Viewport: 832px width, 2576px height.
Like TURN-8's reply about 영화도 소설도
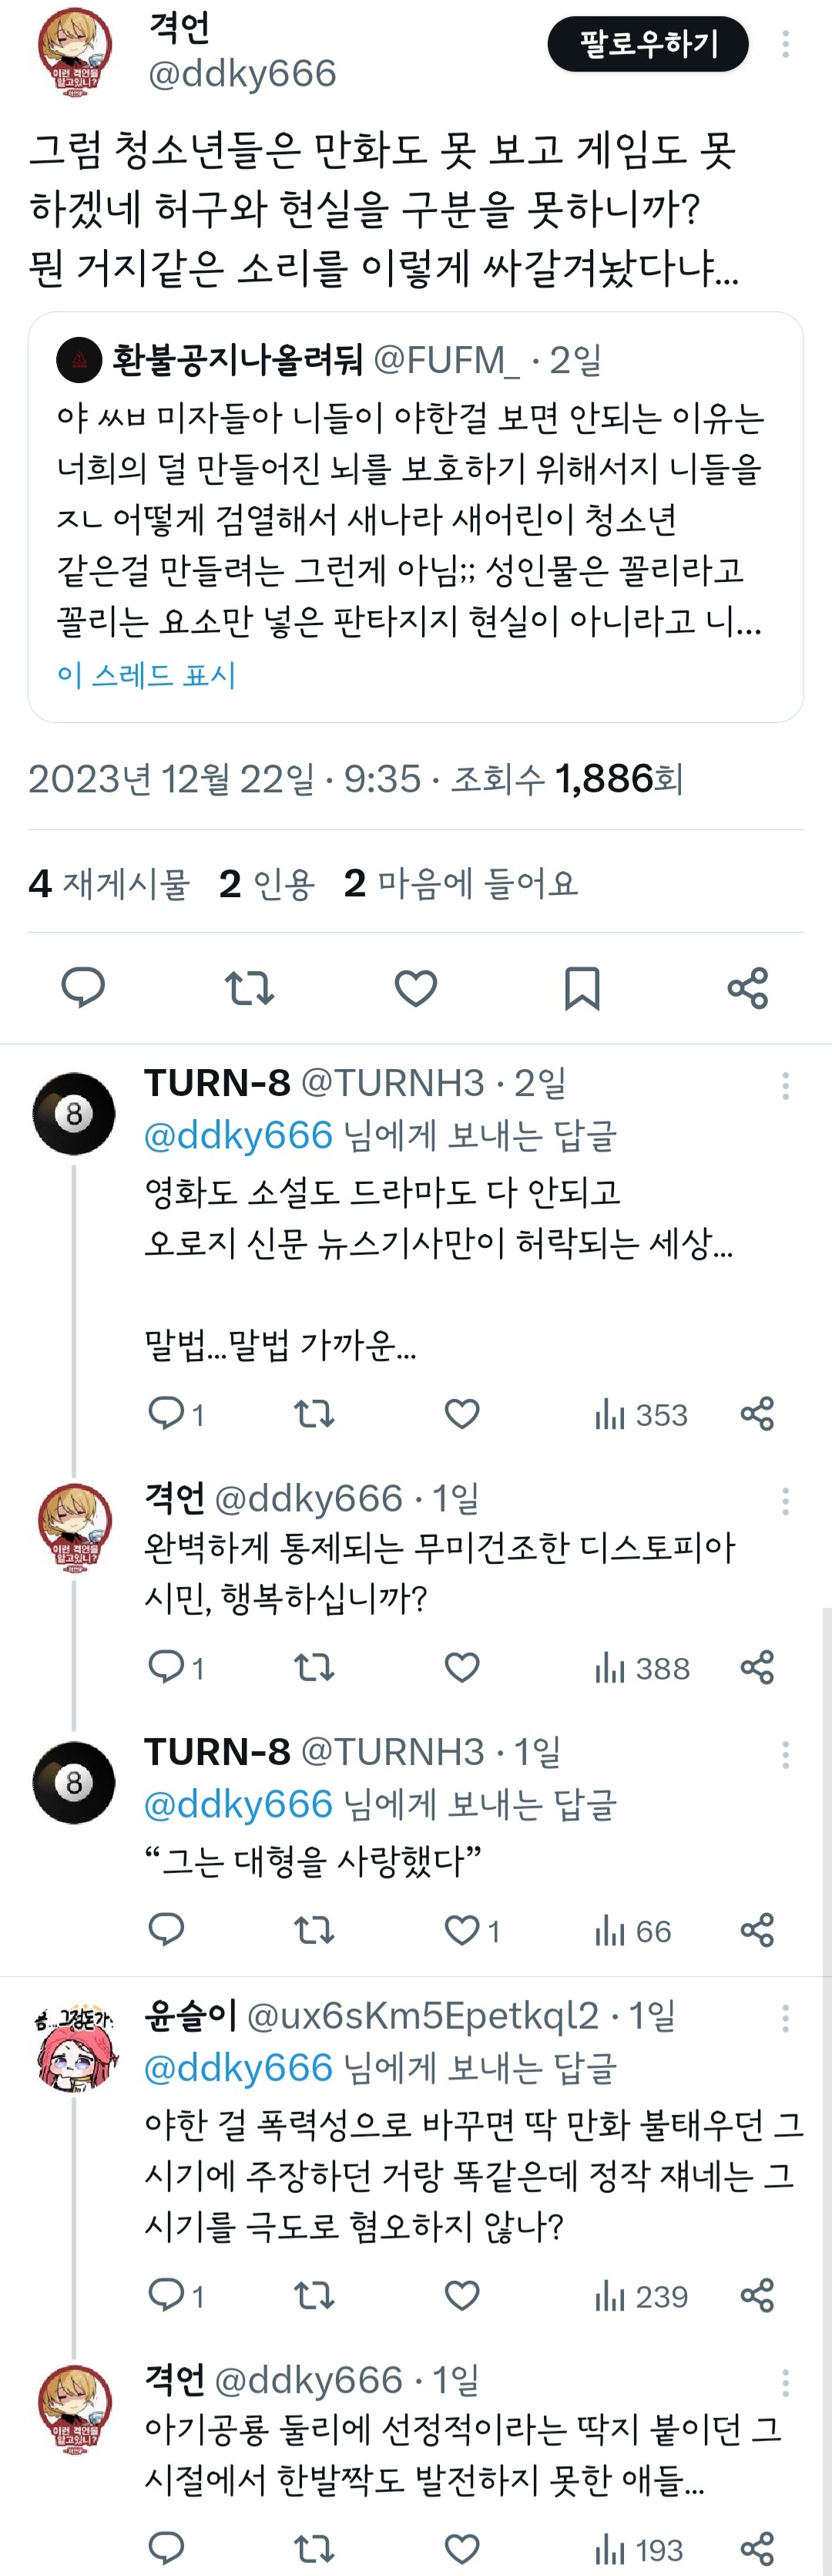coord(462,1414)
